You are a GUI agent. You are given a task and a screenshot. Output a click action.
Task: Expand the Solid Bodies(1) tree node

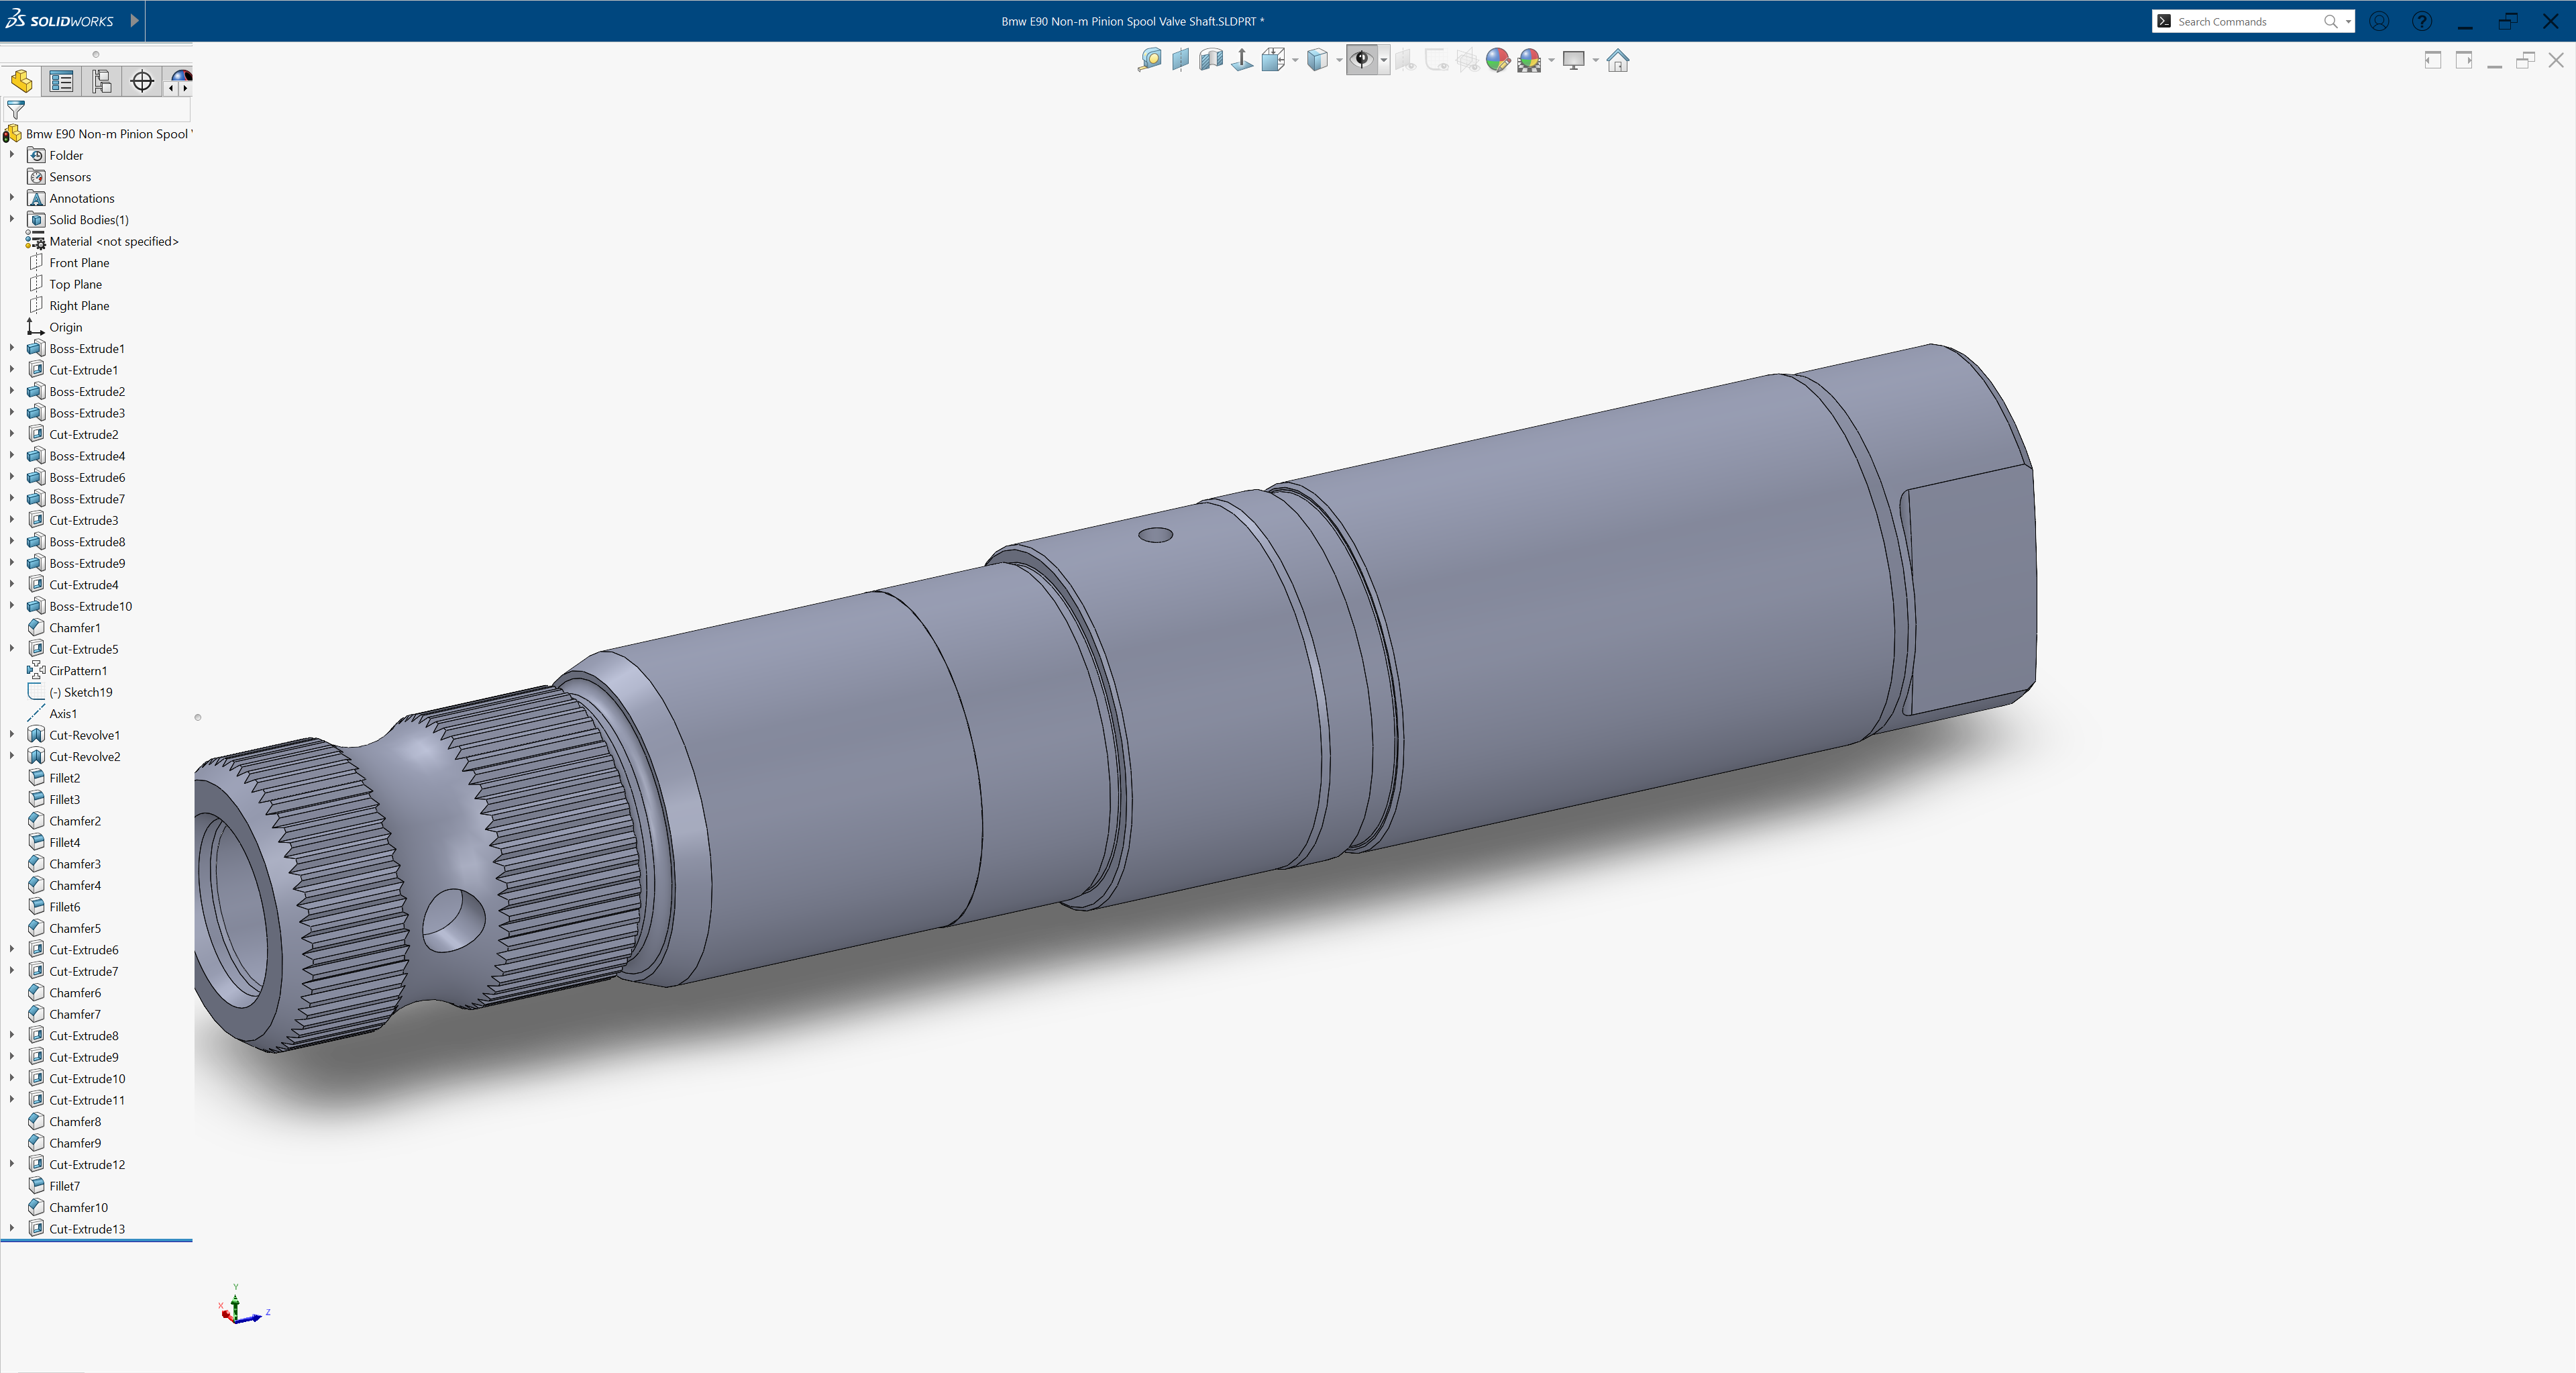(12, 219)
